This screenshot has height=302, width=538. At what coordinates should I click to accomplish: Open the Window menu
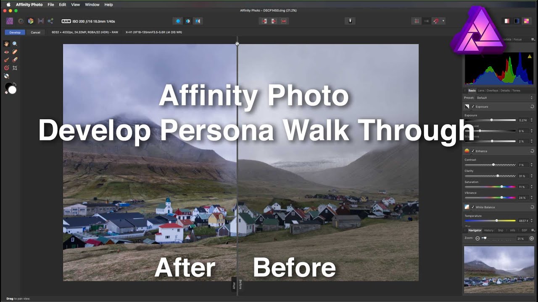(92, 5)
